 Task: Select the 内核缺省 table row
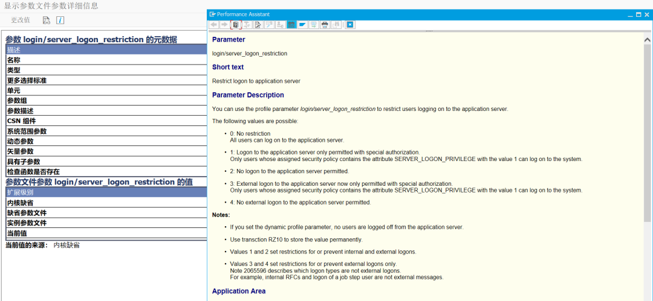106,203
